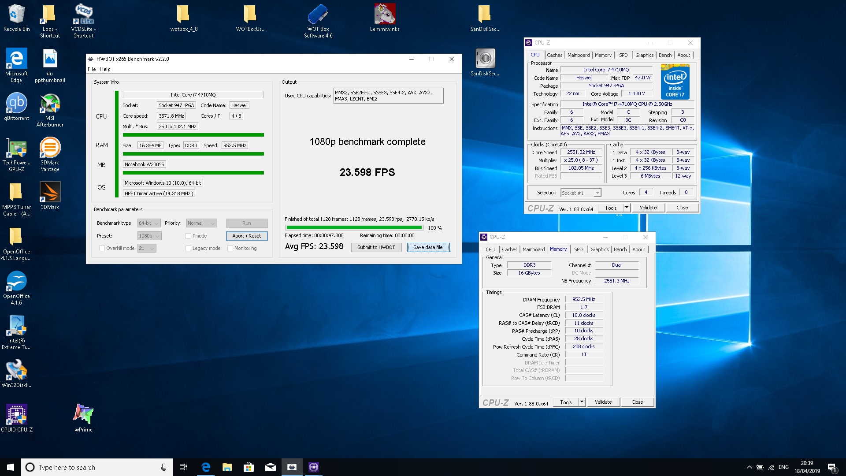The height and width of the screenshot is (476, 846).
Task: Click the Abort / Reset button
Action: [x=247, y=236]
